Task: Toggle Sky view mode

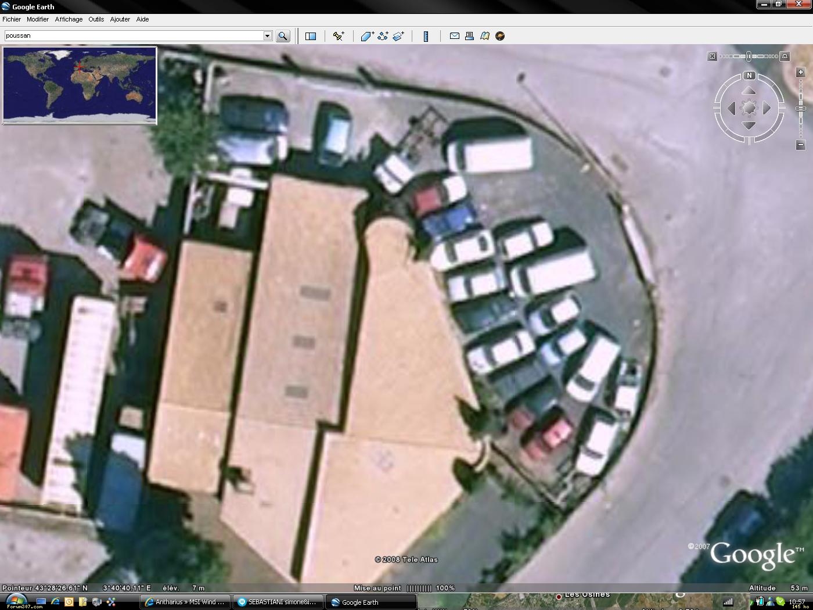Action: coord(499,36)
